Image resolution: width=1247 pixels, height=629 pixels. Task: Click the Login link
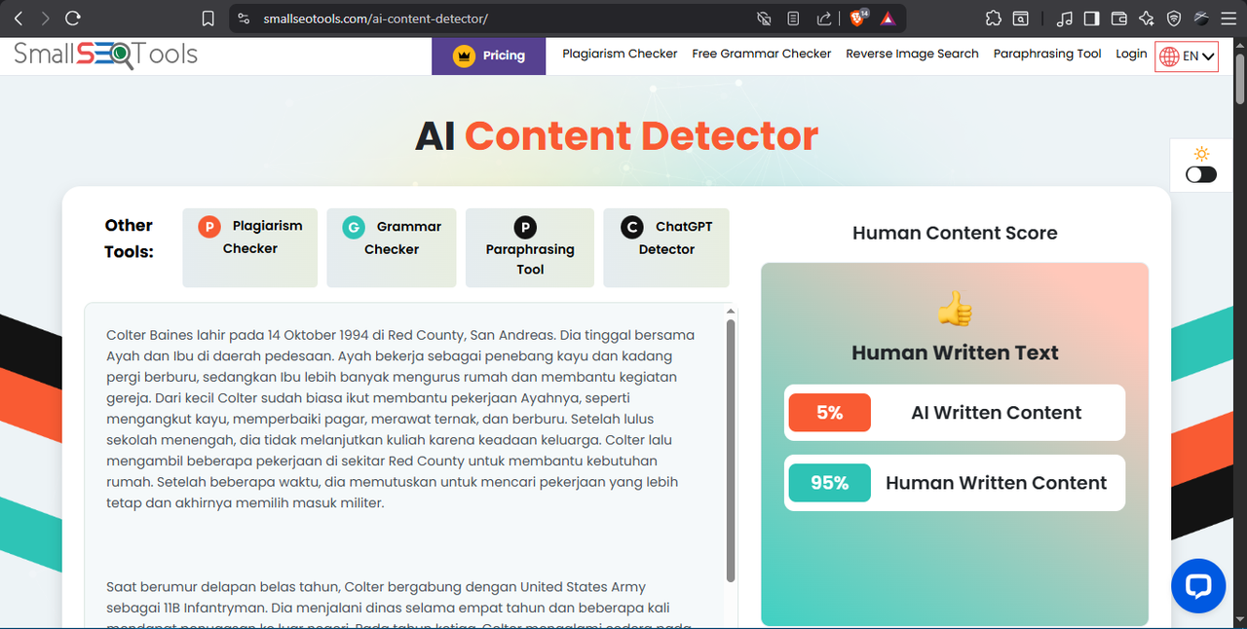pyautogui.click(x=1131, y=54)
